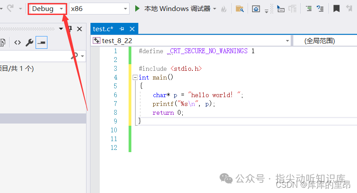Toggle preview selected items button
This screenshot has height=193, width=357.
(41, 42)
